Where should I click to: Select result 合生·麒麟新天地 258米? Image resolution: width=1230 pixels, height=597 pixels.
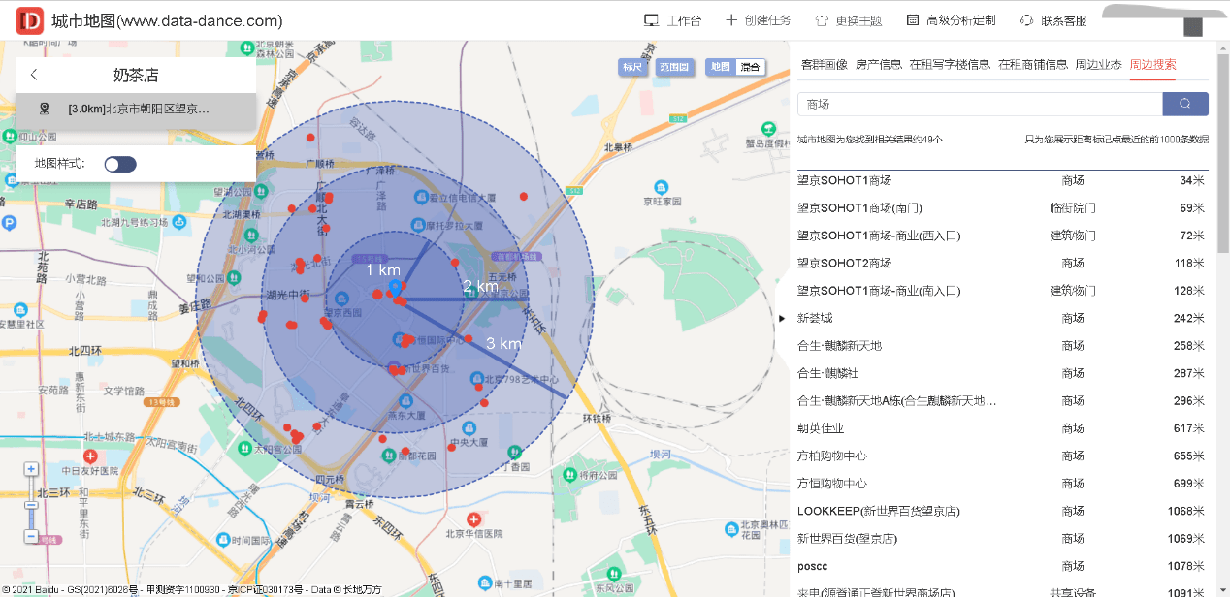1001,346
